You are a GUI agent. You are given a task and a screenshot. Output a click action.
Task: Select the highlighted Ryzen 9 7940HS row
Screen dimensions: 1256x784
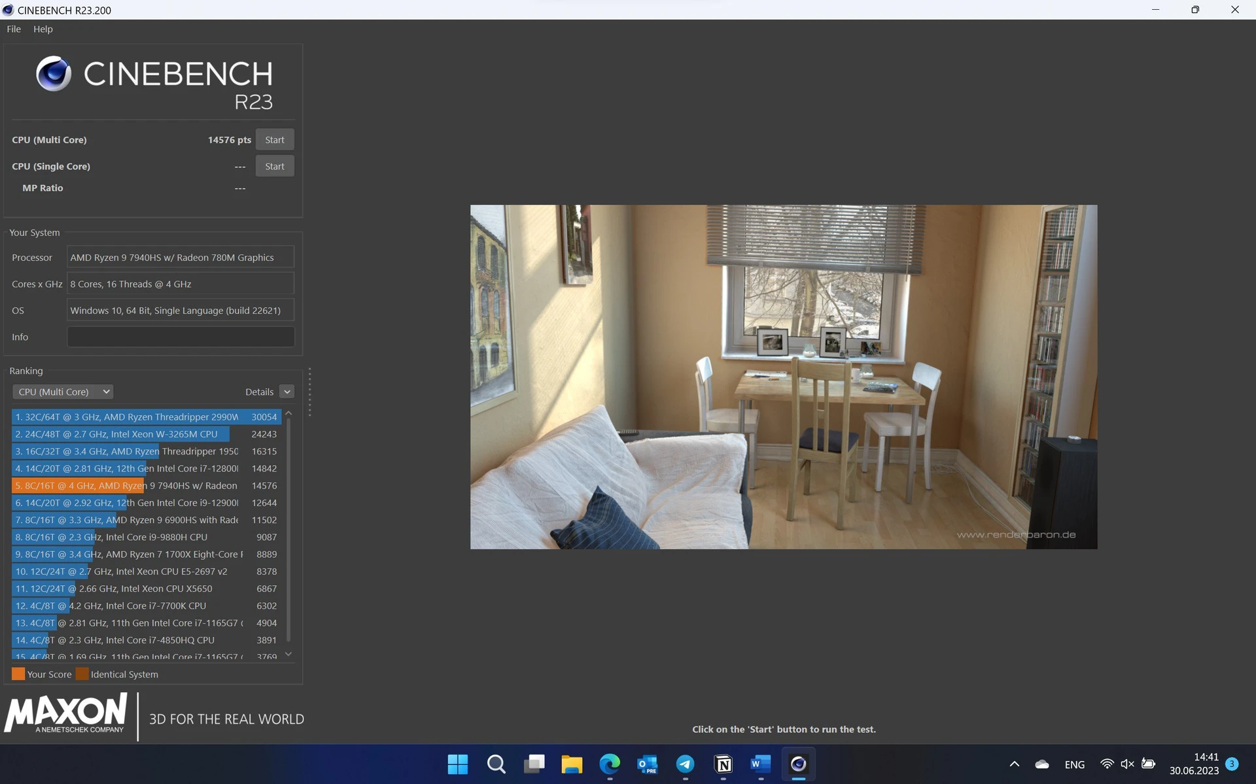click(x=147, y=486)
